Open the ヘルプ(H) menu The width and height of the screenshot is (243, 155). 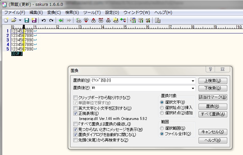pos(163,13)
